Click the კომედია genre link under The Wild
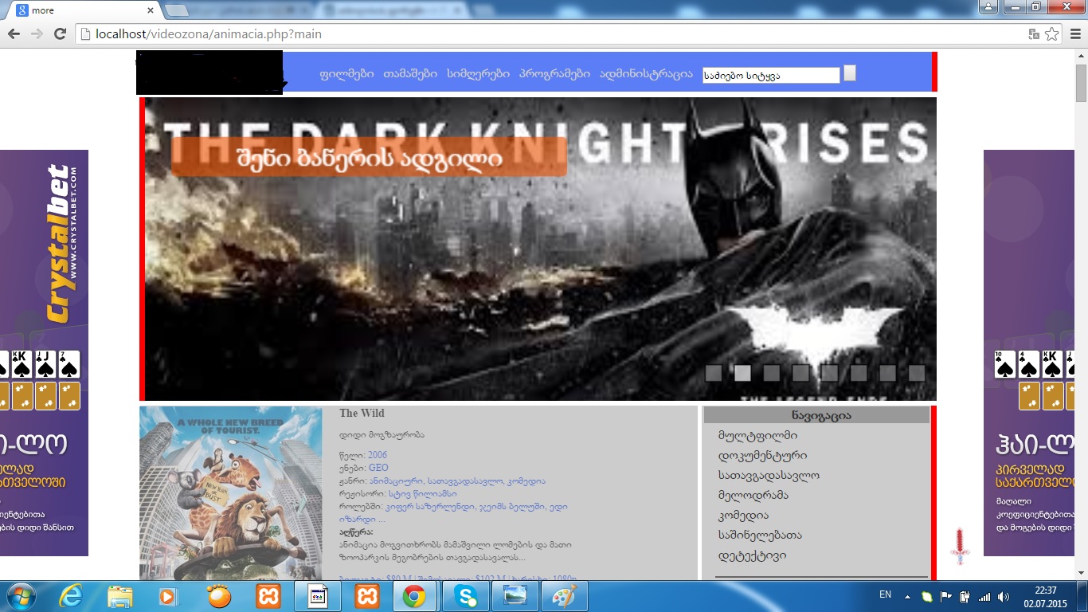Image resolution: width=1088 pixels, height=612 pixels. tap(526, 481)
